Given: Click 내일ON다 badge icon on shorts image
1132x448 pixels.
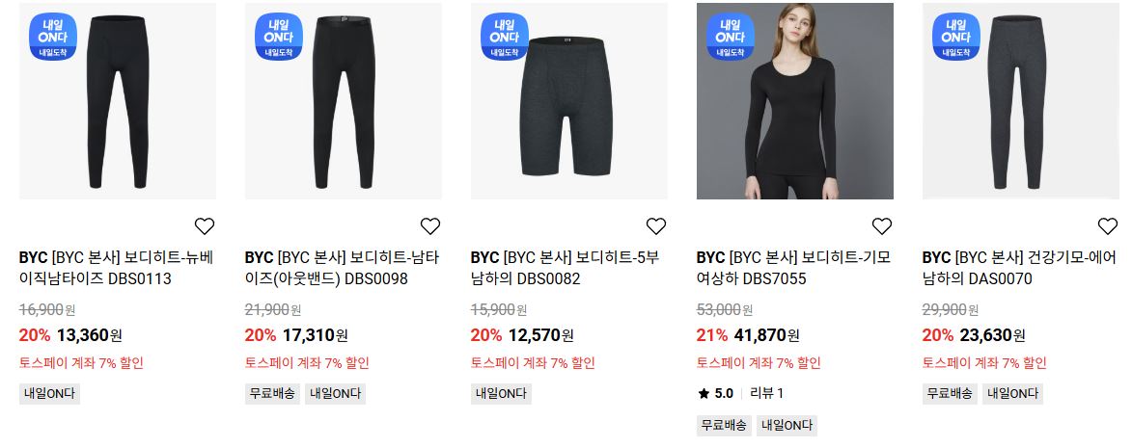Looking at the screenshot, I should tap(505, 37).
